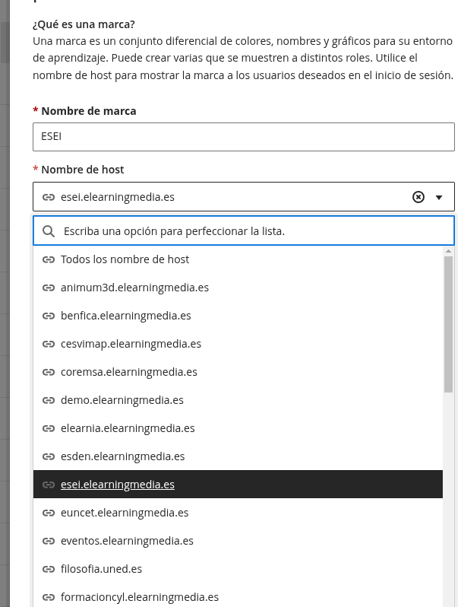Click the filter box to refine host list
This screenshot has width=461, height=607.
[244, 231]
